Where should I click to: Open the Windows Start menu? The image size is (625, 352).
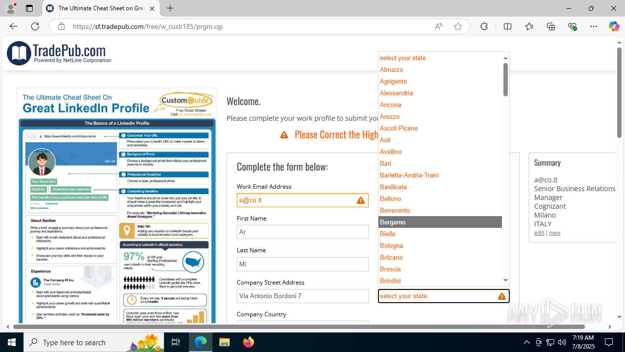pyautogui.click(x=12, y=342)
